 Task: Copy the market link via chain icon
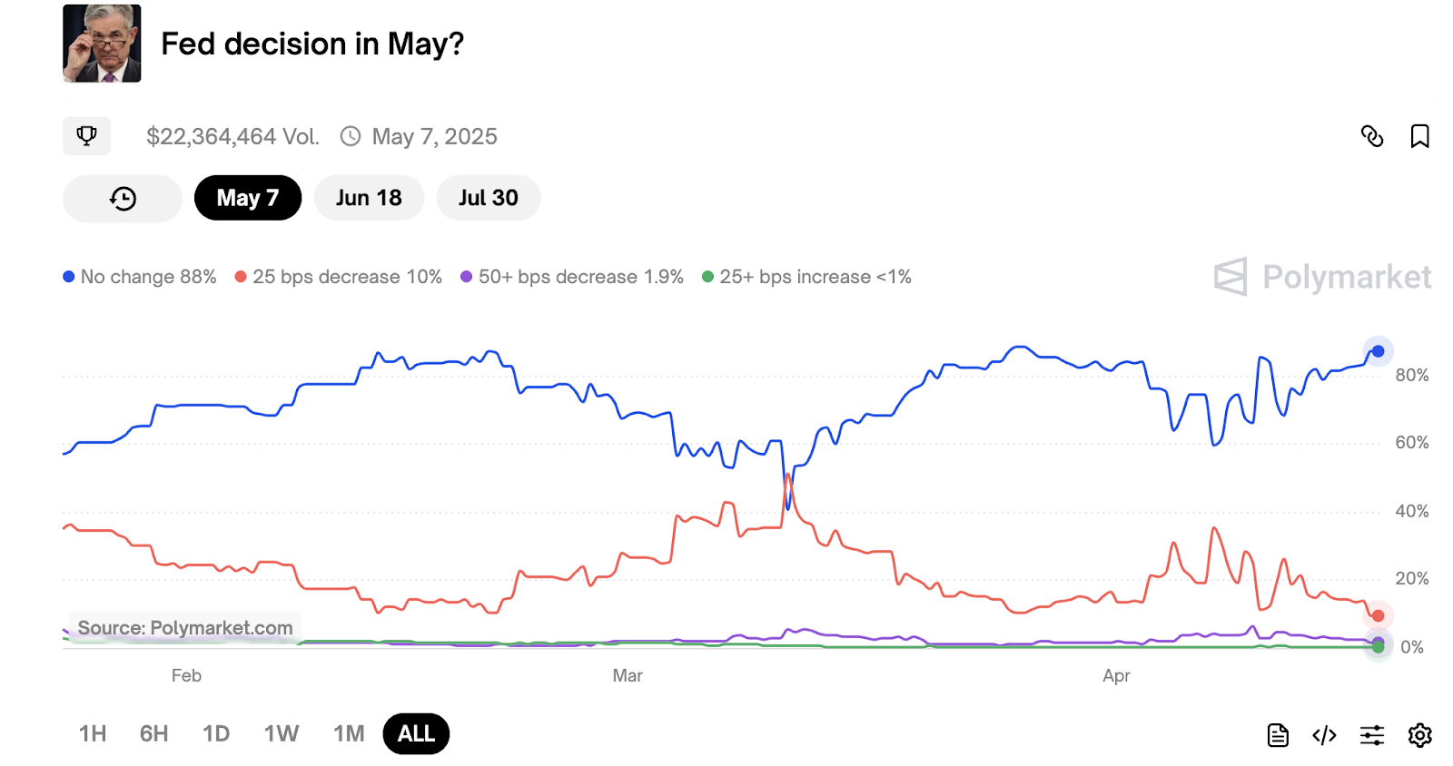click(1372, 136)
